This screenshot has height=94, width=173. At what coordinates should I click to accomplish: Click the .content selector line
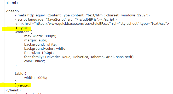click(24, 32)
